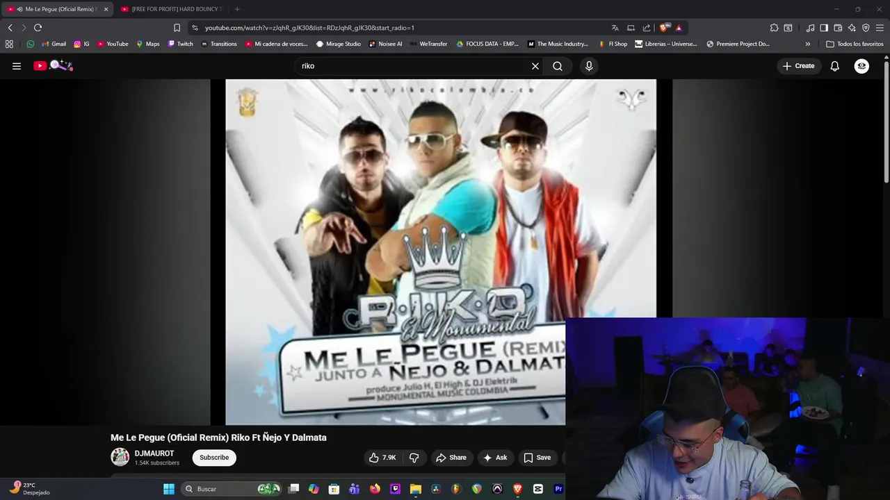The height and width of the screenshot is (500, 890).
Task: Translate the page icon in address bar
Action: point(615,28)
